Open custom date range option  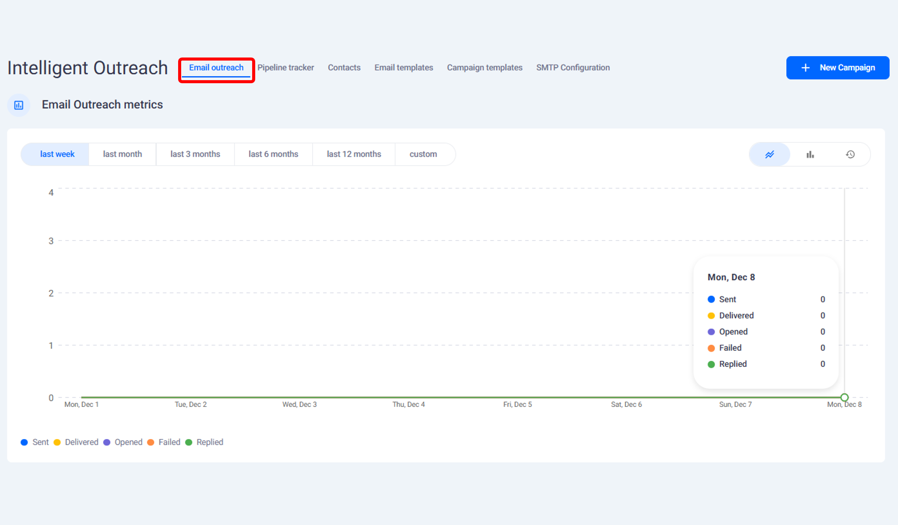point(423,154)
